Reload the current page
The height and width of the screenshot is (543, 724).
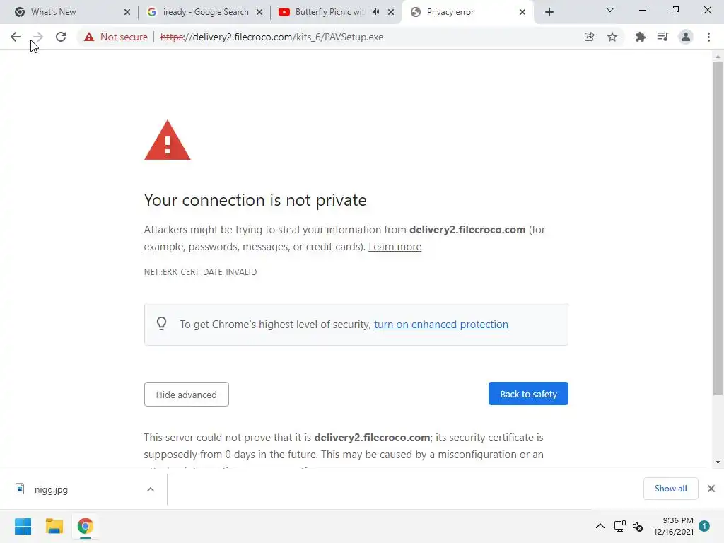click(x=61, y=37)
